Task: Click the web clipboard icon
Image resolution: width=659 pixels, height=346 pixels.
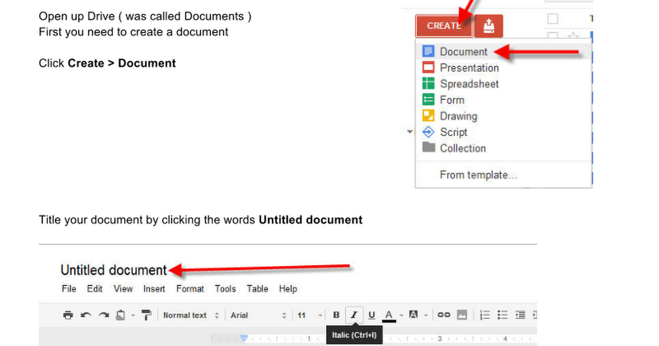Action: pyautogui.click(x=121, y=315)
